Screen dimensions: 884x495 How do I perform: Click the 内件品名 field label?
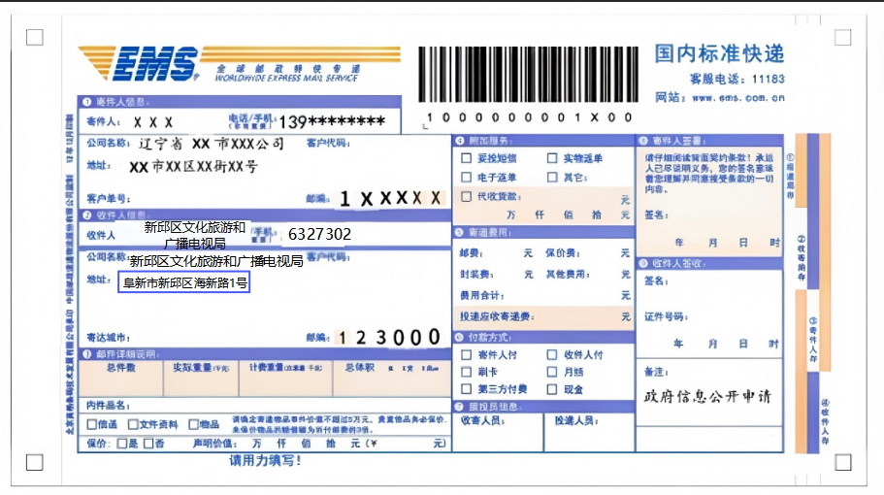[108, 406]
